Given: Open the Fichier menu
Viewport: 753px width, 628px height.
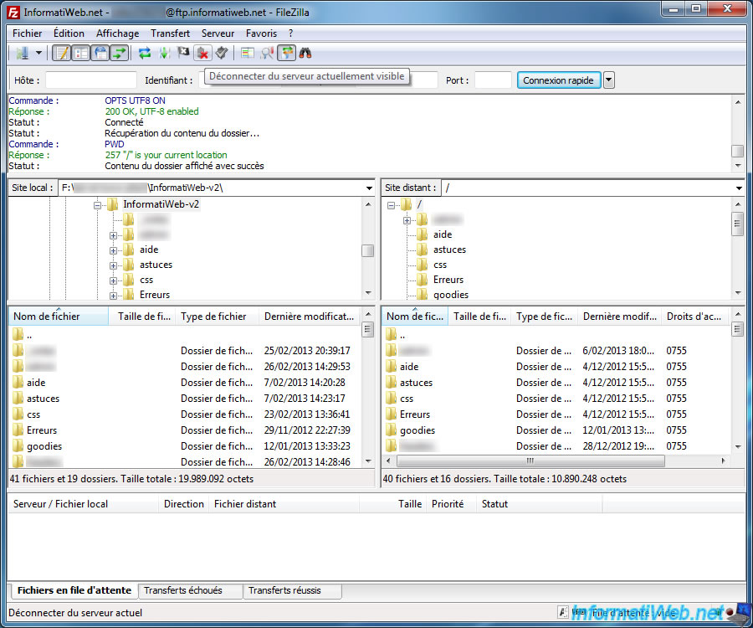Looking at the screenshot, I should pyautogui.click(x=27, y=33).
